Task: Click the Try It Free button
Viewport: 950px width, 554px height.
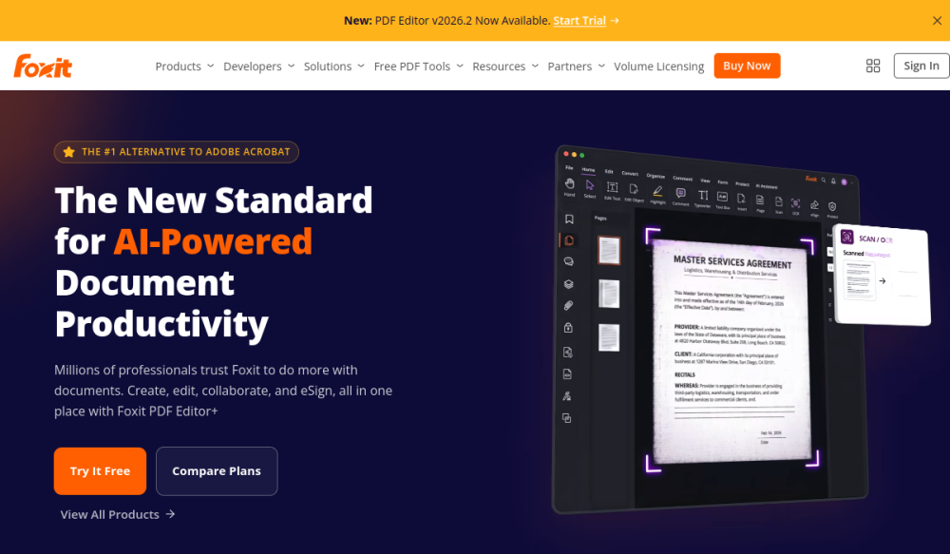Action: 100,471
